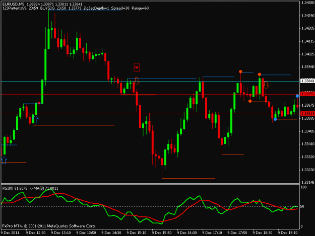
Task: Click the '9 Dec 19:10' time label
Action: [288, 233]
